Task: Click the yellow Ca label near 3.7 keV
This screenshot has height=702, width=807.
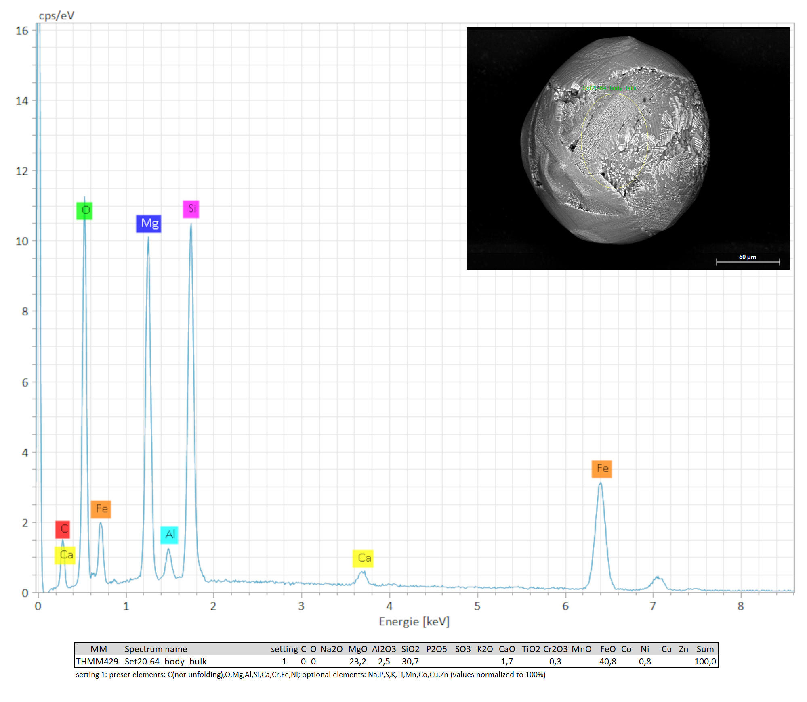Action: click(363, 558)
